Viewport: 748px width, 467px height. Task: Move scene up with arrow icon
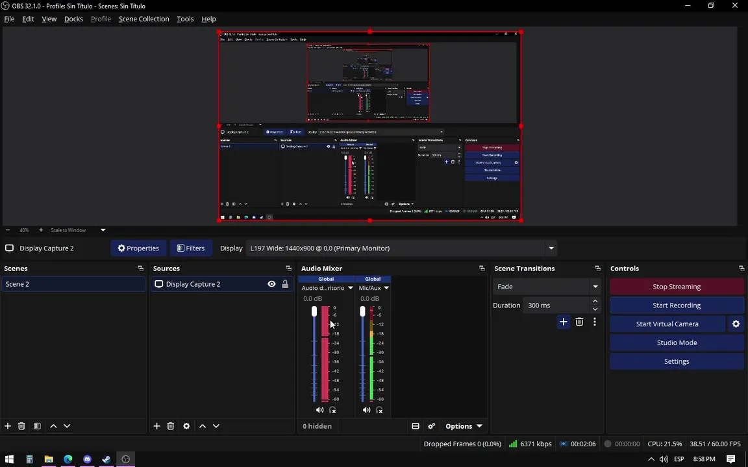coord(53,426)
